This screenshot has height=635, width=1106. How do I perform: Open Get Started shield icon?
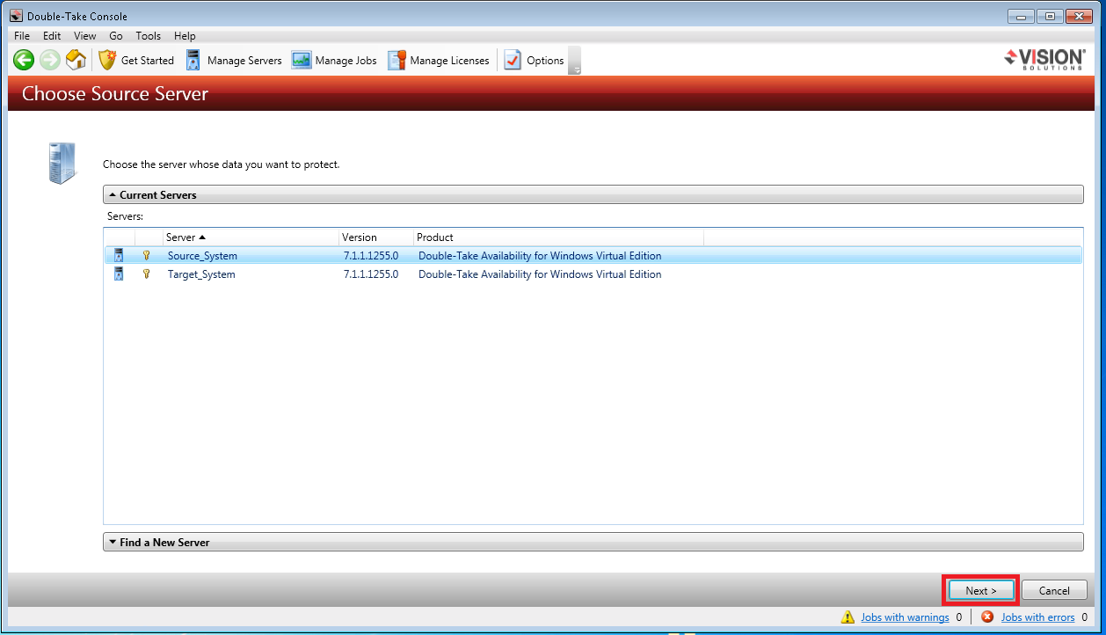coord(107,60)
